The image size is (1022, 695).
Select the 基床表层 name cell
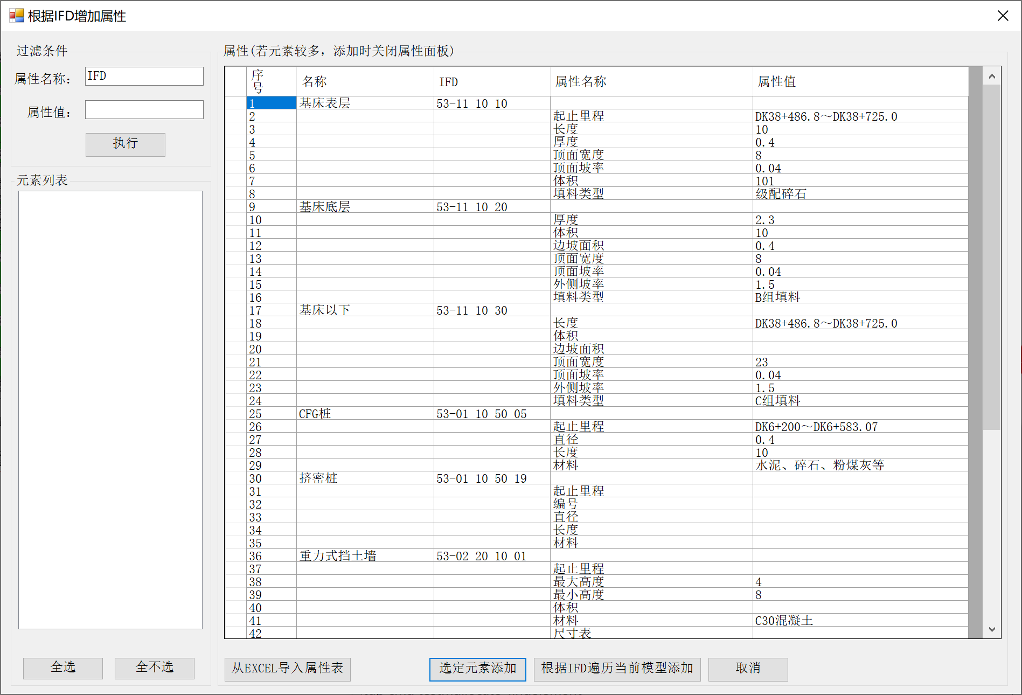pos(365,103)
